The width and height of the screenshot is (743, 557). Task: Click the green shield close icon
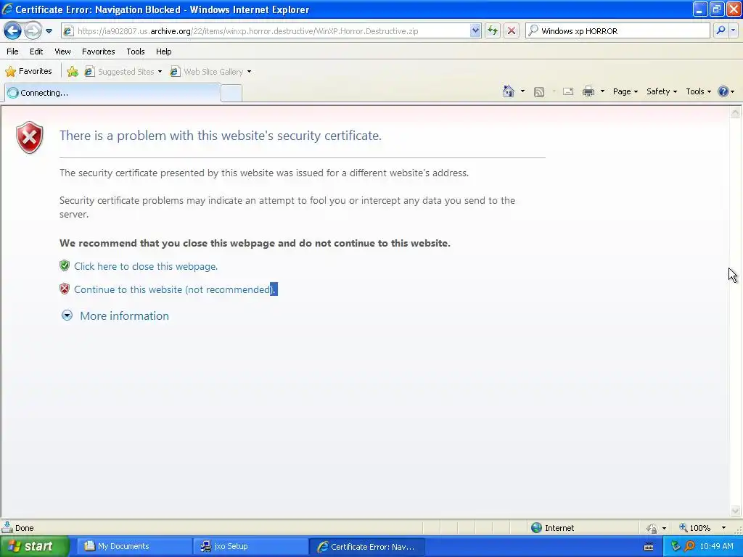[65, 265]
